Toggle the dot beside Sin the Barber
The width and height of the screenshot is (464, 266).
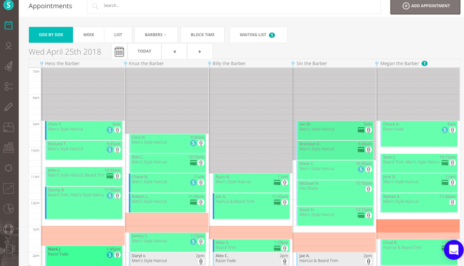click(293, 63)
